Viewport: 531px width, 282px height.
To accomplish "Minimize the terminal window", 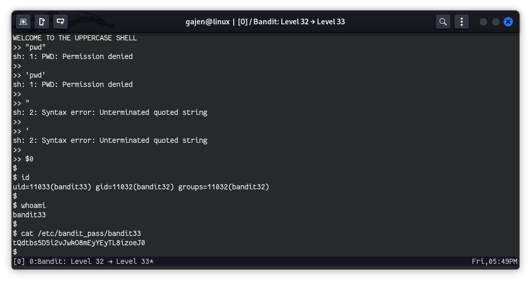I will [483, 22].
